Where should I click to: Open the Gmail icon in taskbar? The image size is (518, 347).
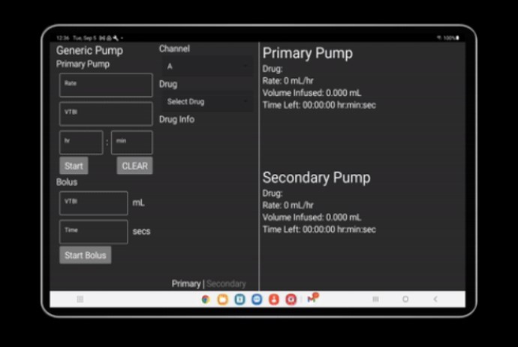[311, 299]
